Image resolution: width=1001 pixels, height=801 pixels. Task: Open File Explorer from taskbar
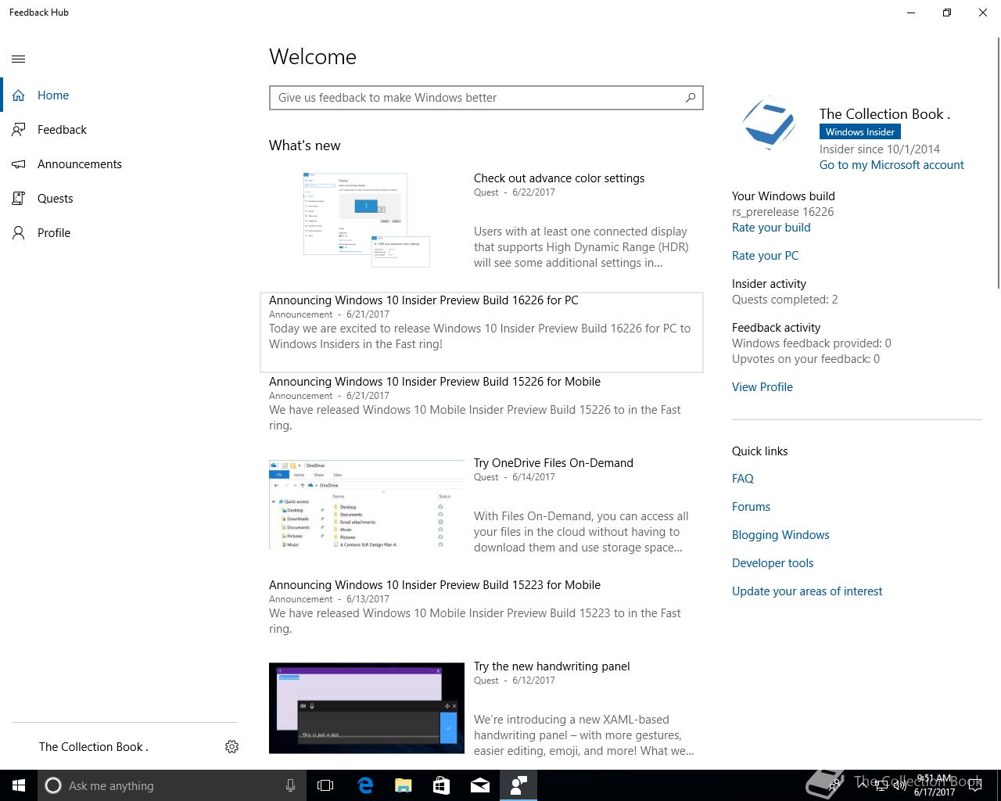click(x=404, y=785)
